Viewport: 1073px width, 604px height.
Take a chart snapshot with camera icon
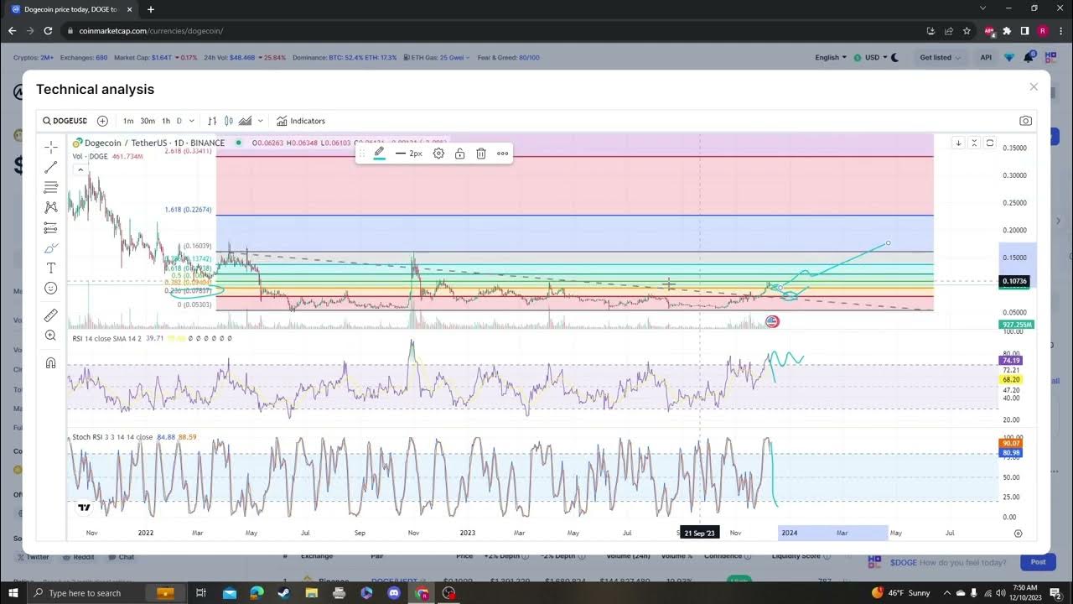tap(1025, 121)
